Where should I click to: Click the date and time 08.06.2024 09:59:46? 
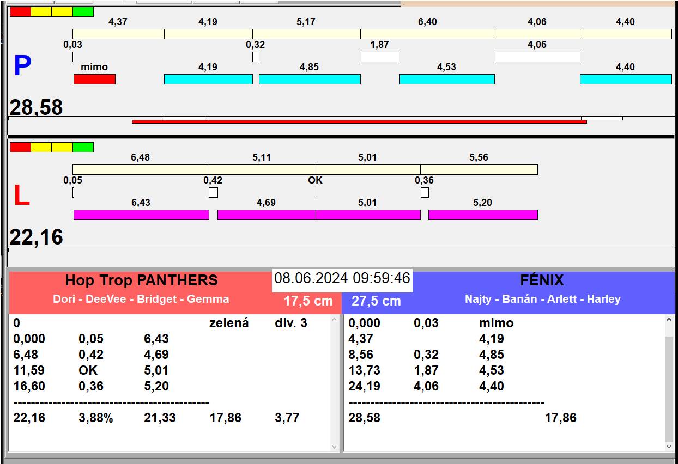(x=342, y=278)
